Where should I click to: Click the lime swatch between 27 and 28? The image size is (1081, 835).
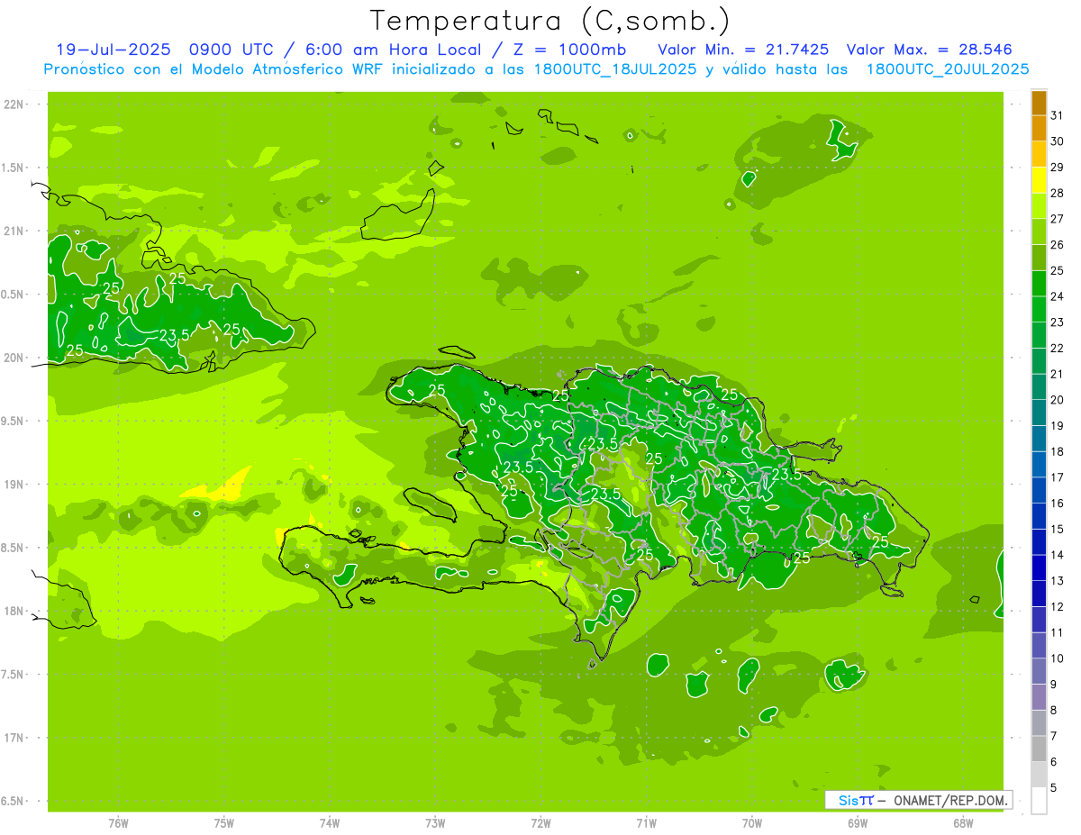(x=1039, y=206)
